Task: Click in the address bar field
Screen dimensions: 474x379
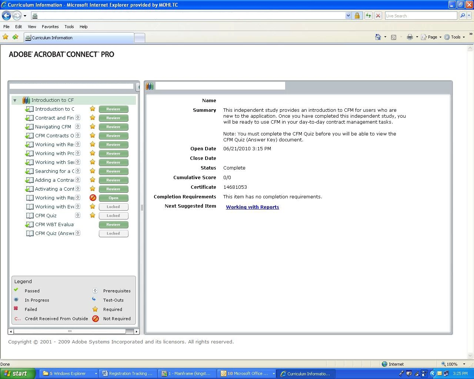Action: [188, 16]
